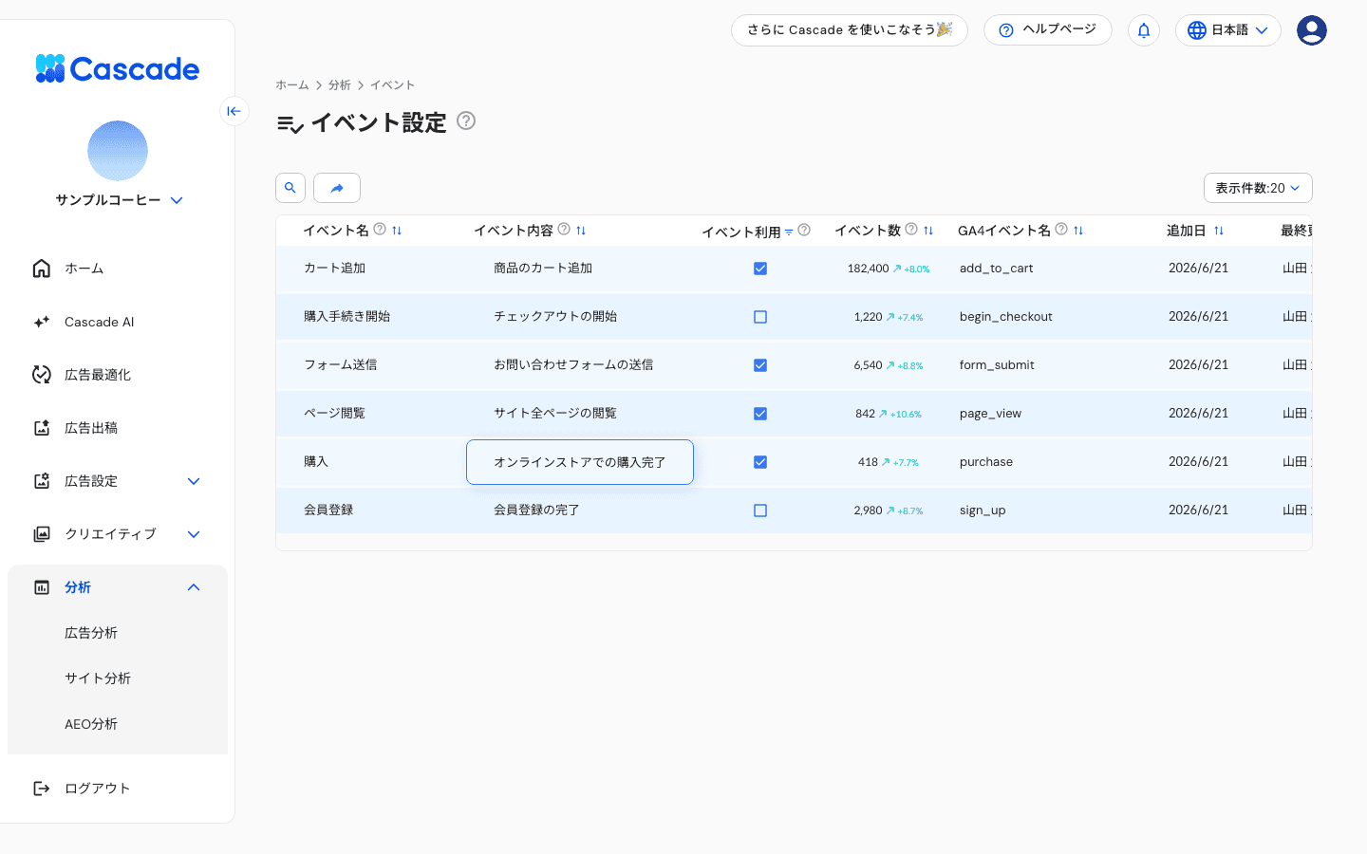Collapse the 分析 menu chevron
The image size is (1367, 854).
(x=194, y=587)
